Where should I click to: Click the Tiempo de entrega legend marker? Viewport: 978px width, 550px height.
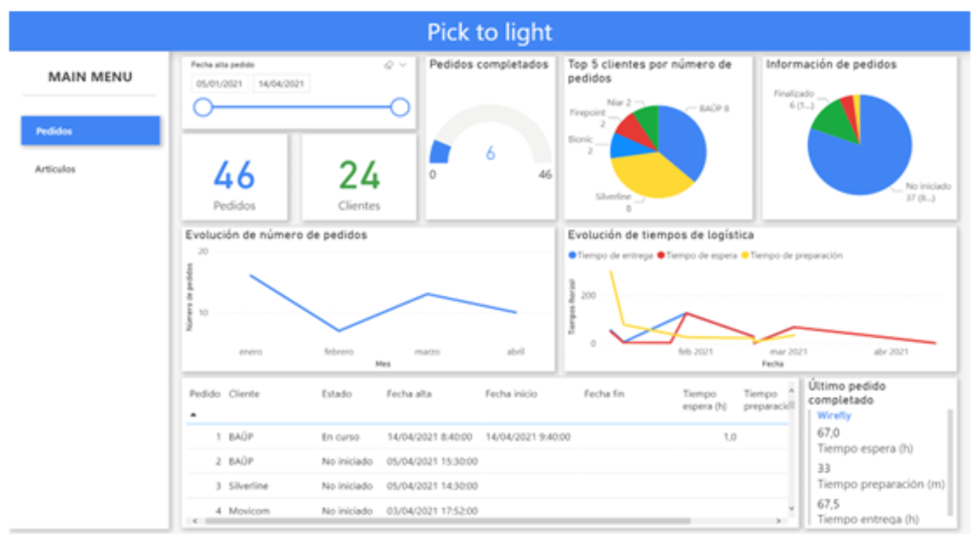[573, 255]
